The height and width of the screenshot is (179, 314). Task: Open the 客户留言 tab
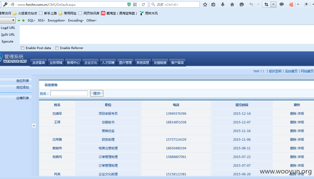[x=178, y=62]
